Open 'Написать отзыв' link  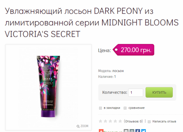[164, 121]
